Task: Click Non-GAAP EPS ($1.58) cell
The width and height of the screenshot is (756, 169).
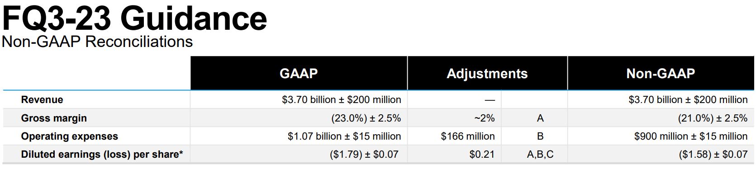Action: [713, 154]
